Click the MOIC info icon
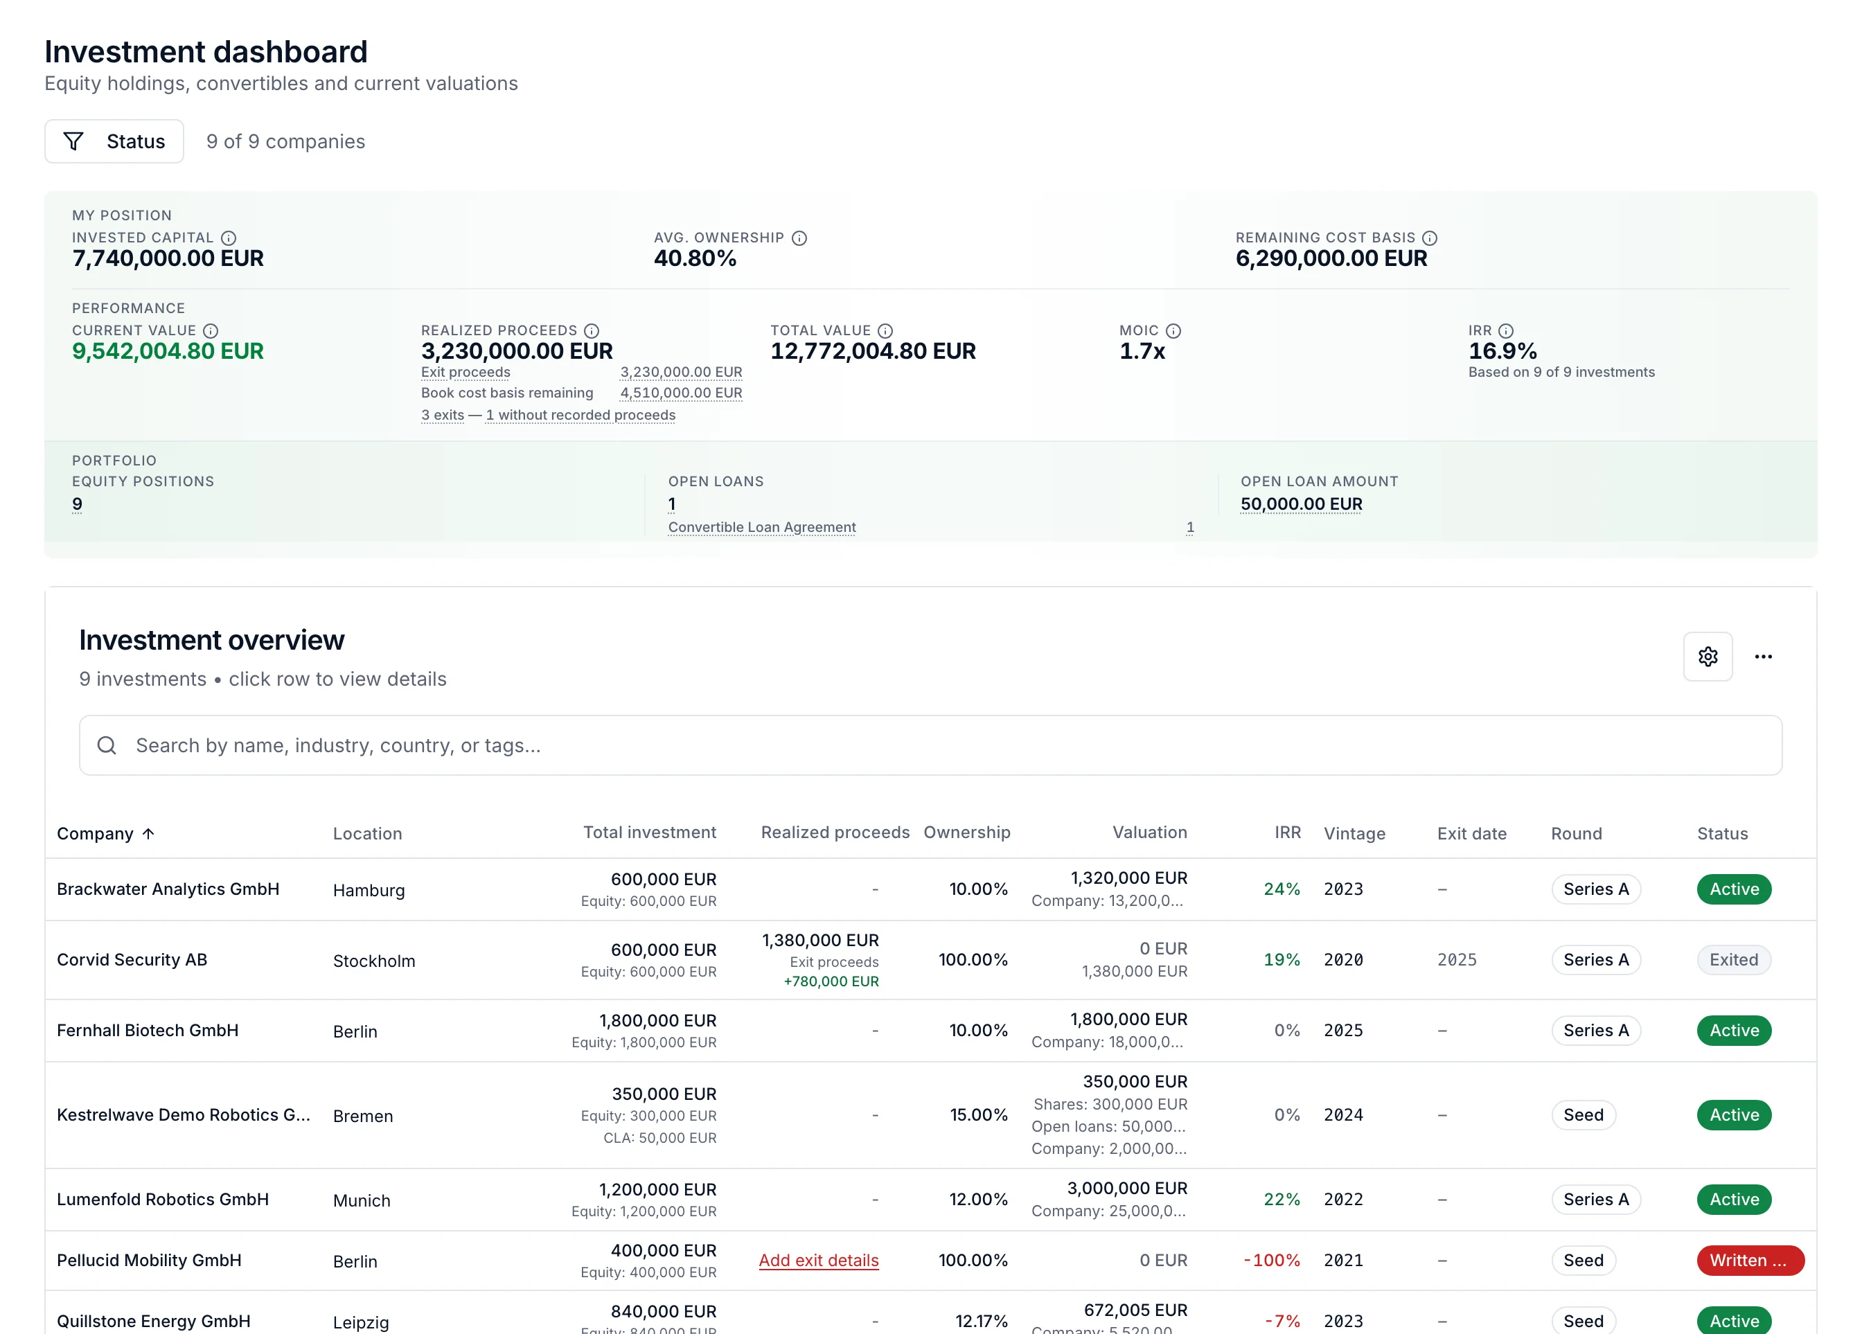Screen dimensions: 1862x1334 (1174, 331)
